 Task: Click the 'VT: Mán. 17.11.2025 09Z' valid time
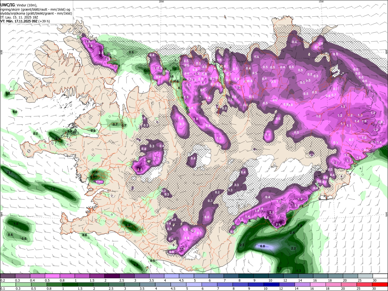click(x=19, y=21)
